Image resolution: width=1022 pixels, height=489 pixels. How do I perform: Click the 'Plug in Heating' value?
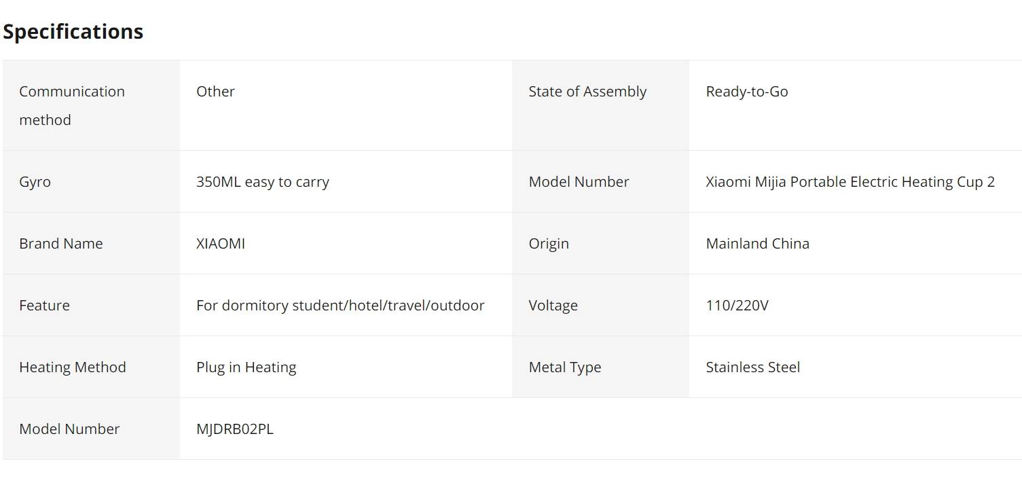(x=247, y=367)
